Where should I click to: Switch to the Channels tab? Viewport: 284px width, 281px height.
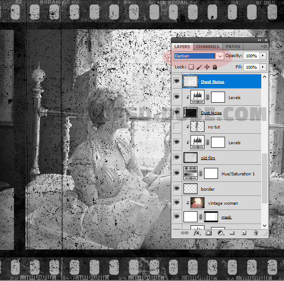pos(208,47)
